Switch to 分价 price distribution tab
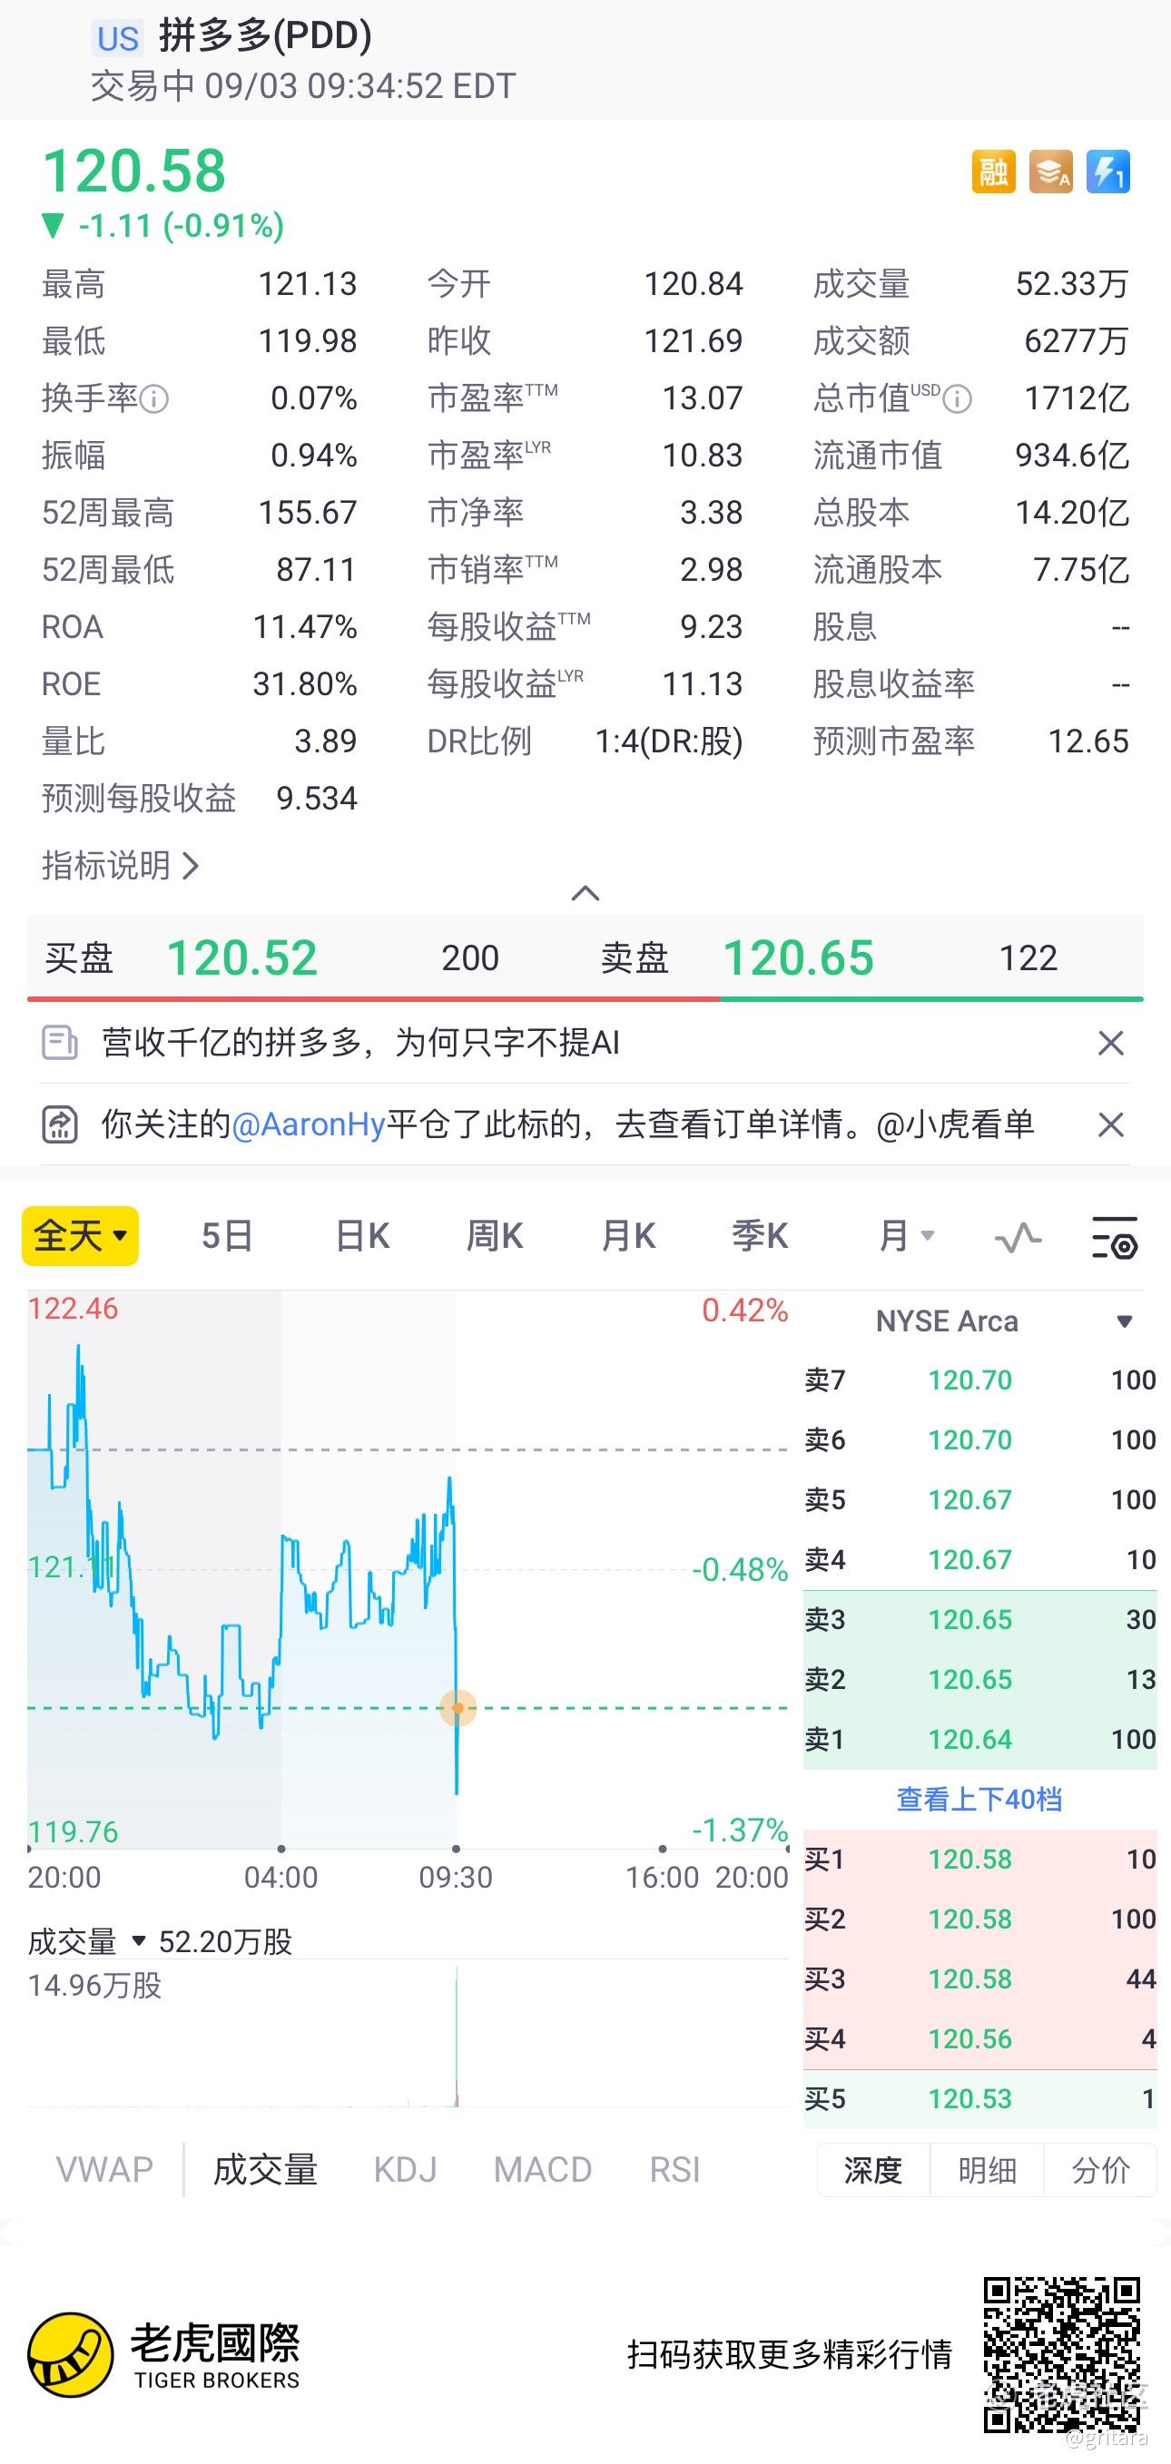The image size is (1171, 2464). point(1100,2169)
